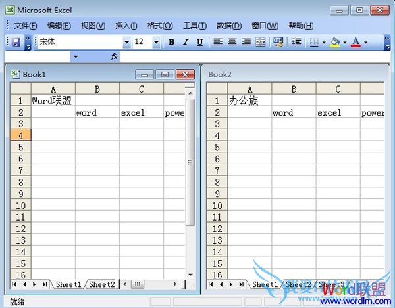395x308 pixels.
Task: Go to next sheet in Book1
Action: coord(34,284)
